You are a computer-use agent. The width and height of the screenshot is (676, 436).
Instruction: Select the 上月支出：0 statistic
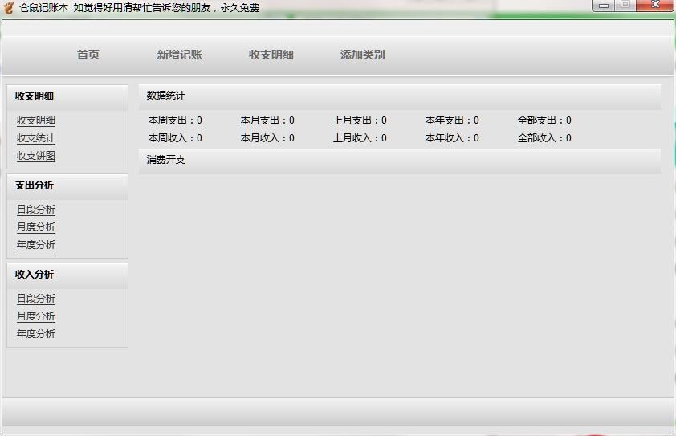pos(360,120)
